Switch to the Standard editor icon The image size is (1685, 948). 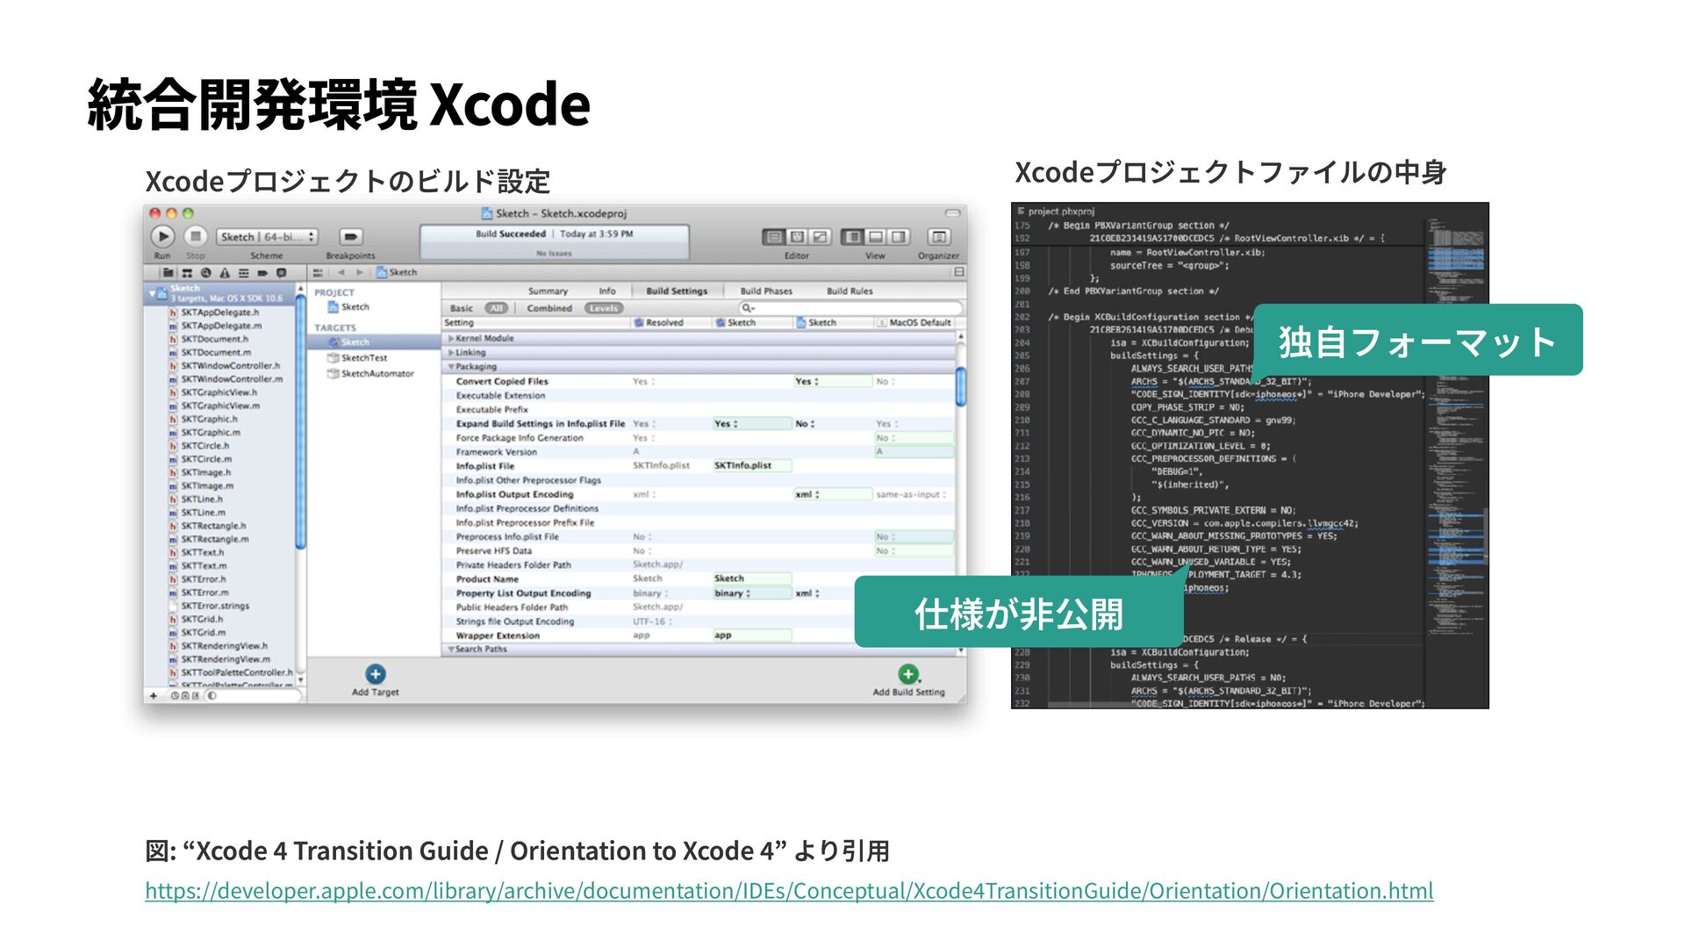point(774,237)
